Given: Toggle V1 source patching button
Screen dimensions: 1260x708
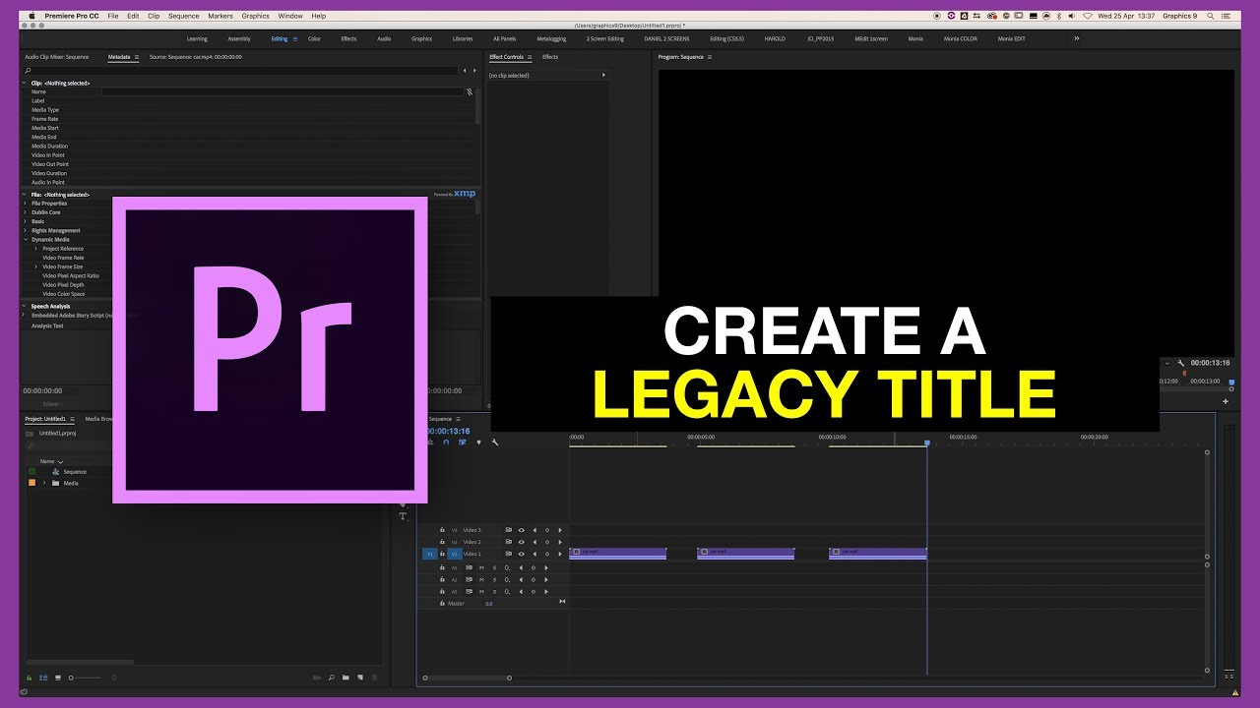Looking at the screenshot, I should [430, 554].
